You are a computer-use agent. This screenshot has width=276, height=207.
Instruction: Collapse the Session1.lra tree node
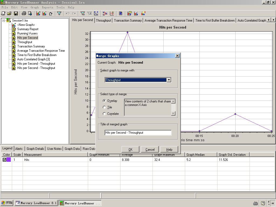4,20
